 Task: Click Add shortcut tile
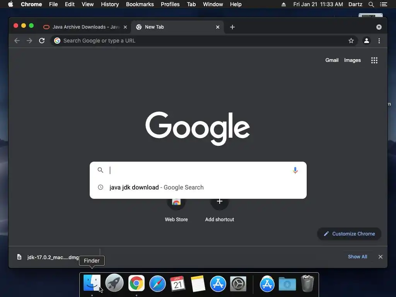pyautogui.click(x=220, y=210)
